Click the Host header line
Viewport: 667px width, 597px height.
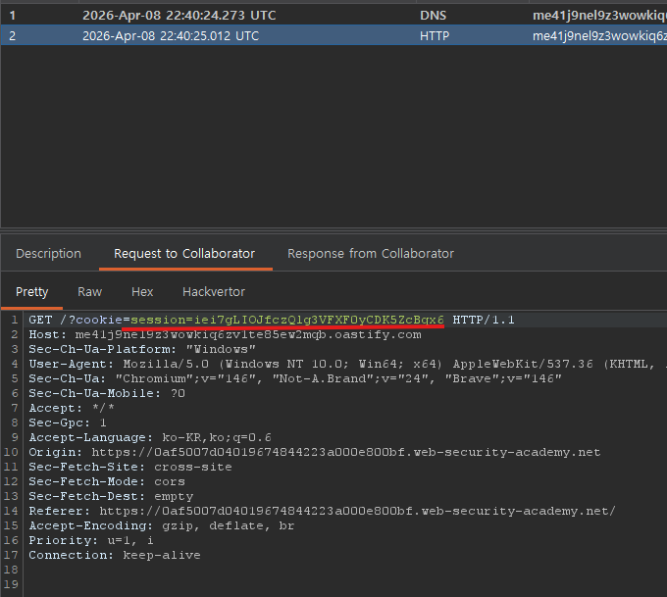click(225, 334)
